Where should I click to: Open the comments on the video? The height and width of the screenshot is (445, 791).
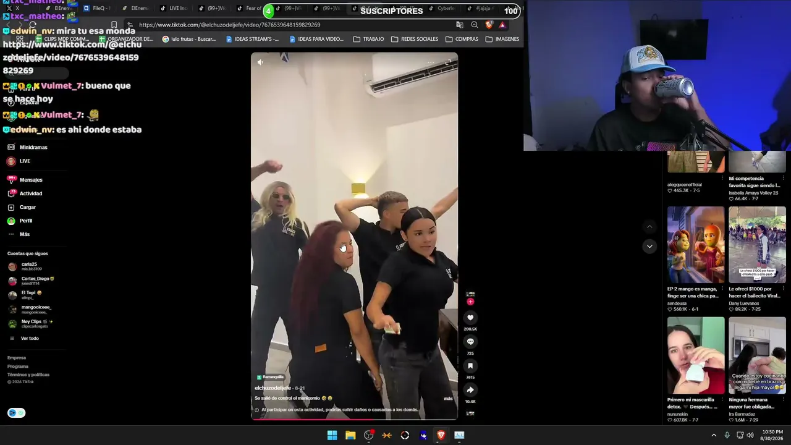pos(470,342)
